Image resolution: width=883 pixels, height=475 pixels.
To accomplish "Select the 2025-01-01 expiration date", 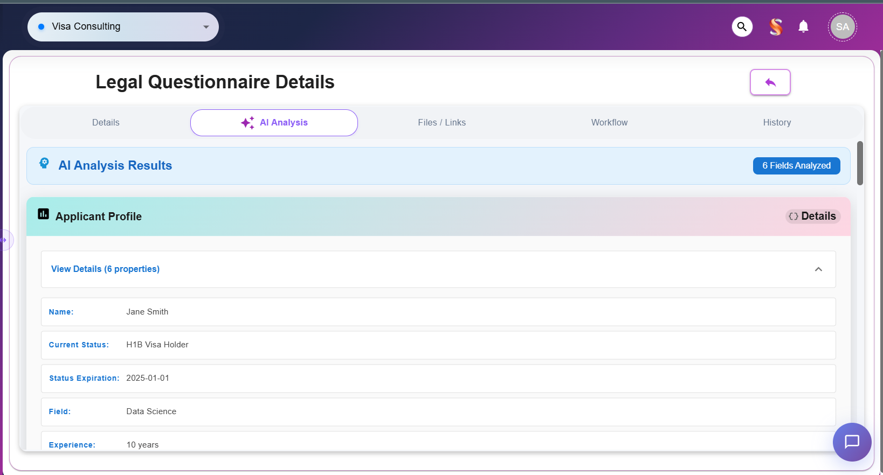I will coord(148,378).
